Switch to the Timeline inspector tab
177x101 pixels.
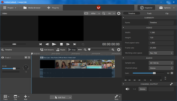tap(132, 14)
